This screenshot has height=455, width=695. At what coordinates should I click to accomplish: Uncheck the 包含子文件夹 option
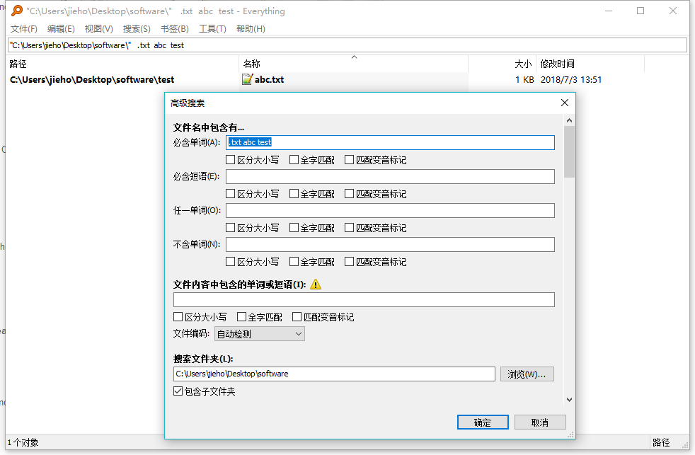click(178, 389)
